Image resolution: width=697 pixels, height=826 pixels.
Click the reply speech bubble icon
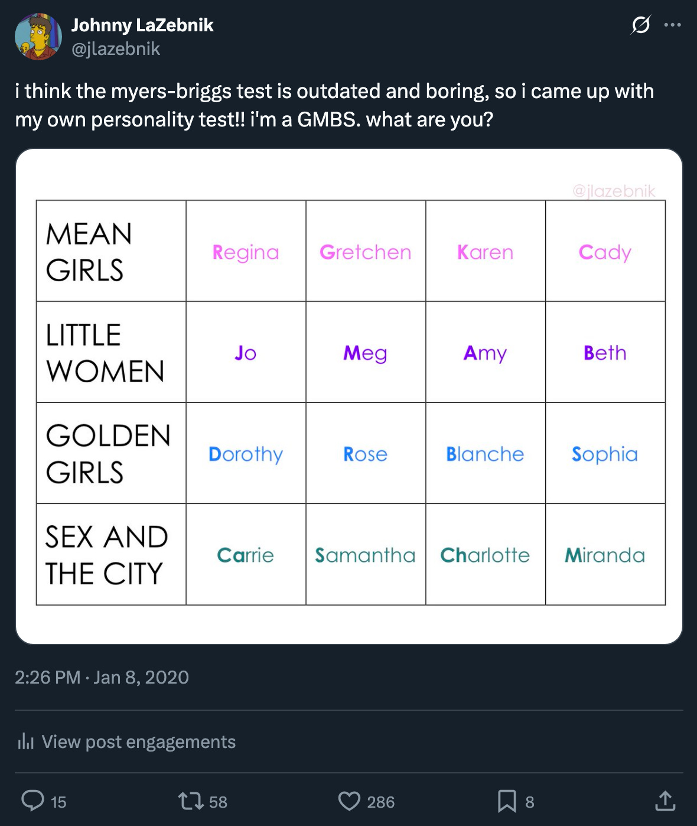[32, 801]
